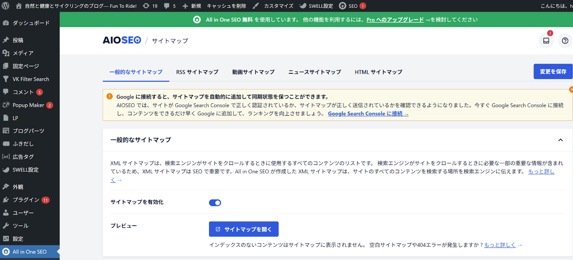This screenshot has height=260, width=573.
Task: Open SWELL設定 in the left sidebar
Action: point(30,170)
